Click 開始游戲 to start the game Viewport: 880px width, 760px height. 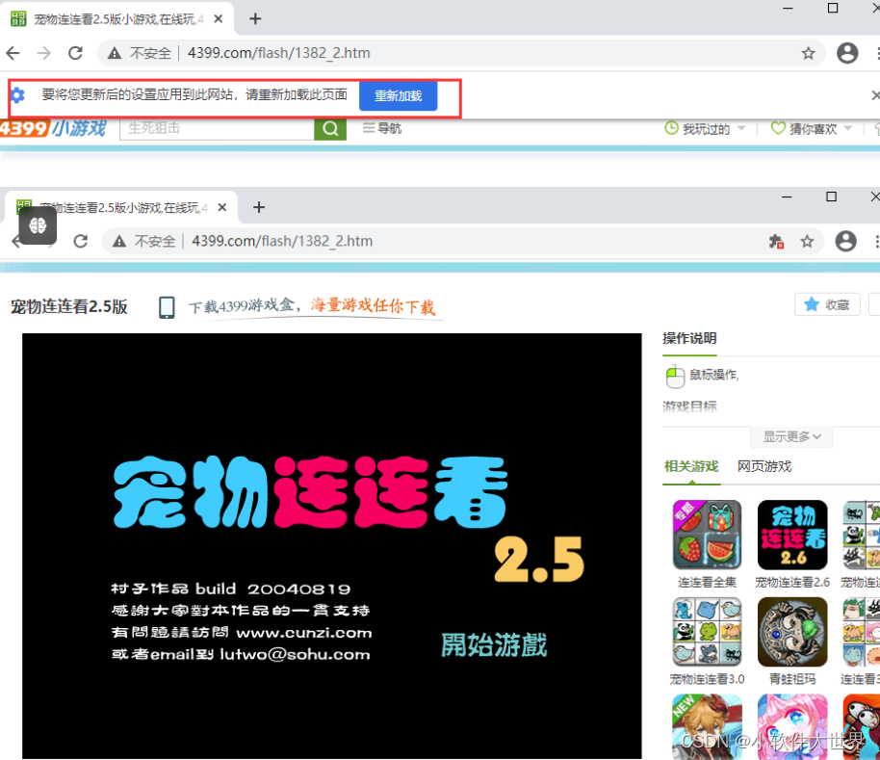[493, 644]
